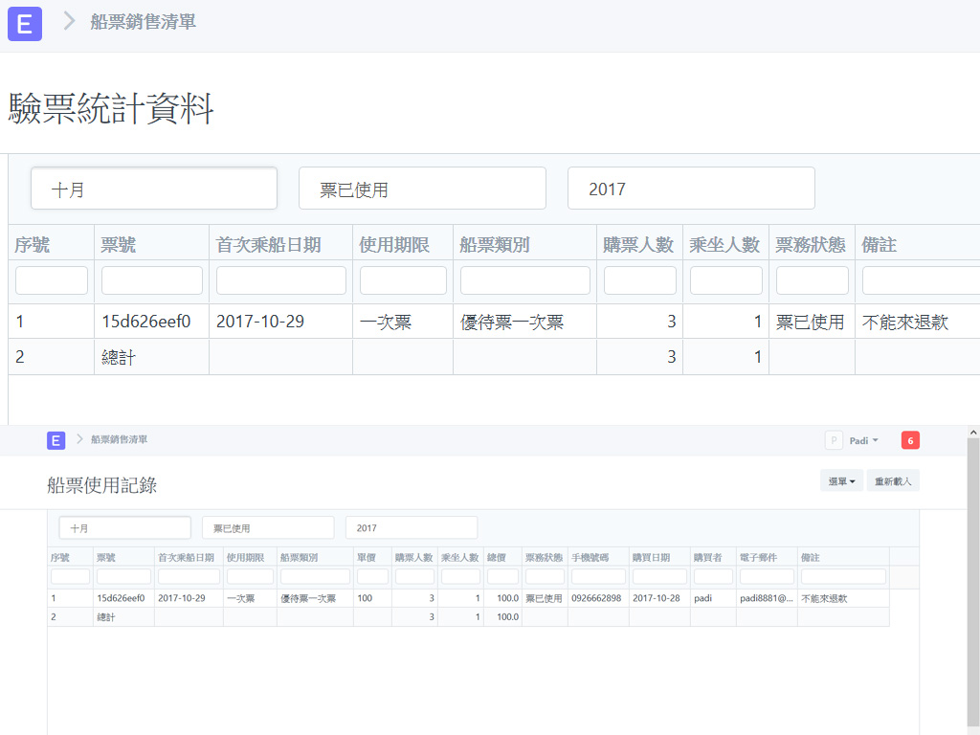Click the 2017 year field under 驗票統計資料
The width and height of the screenshot is (980, 735).
pyautogui.click(x=691, y=189)
